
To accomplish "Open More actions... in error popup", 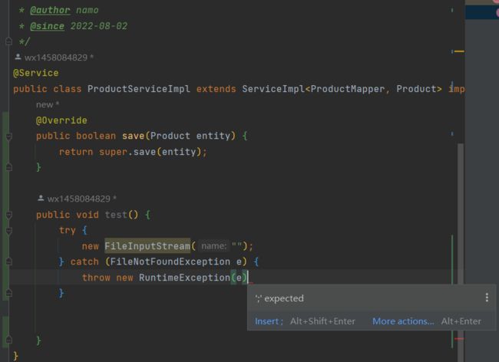I will point(403,321).
